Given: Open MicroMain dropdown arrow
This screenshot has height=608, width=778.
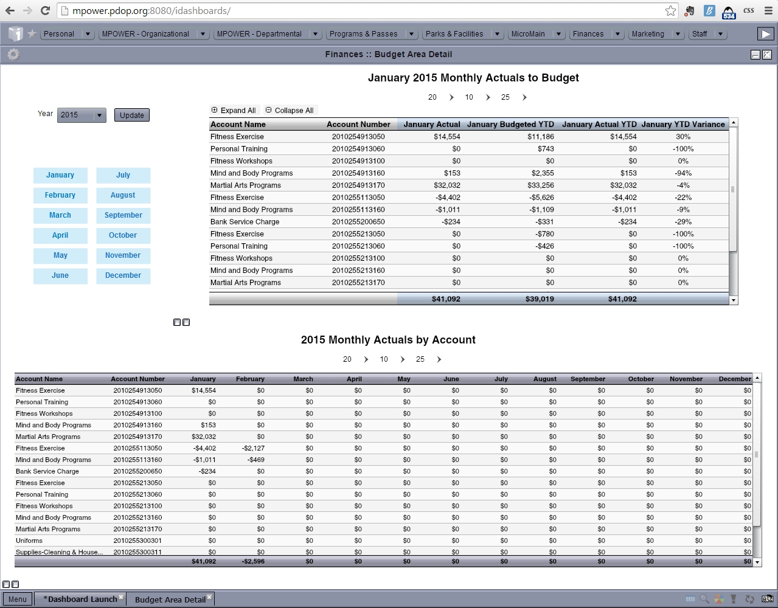Looking at the screenshot, I should point(558,34).
